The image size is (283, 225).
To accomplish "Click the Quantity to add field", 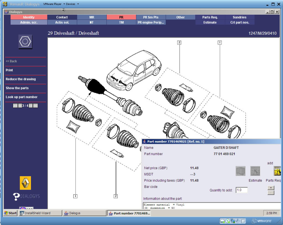I will [x=242, y=190].
